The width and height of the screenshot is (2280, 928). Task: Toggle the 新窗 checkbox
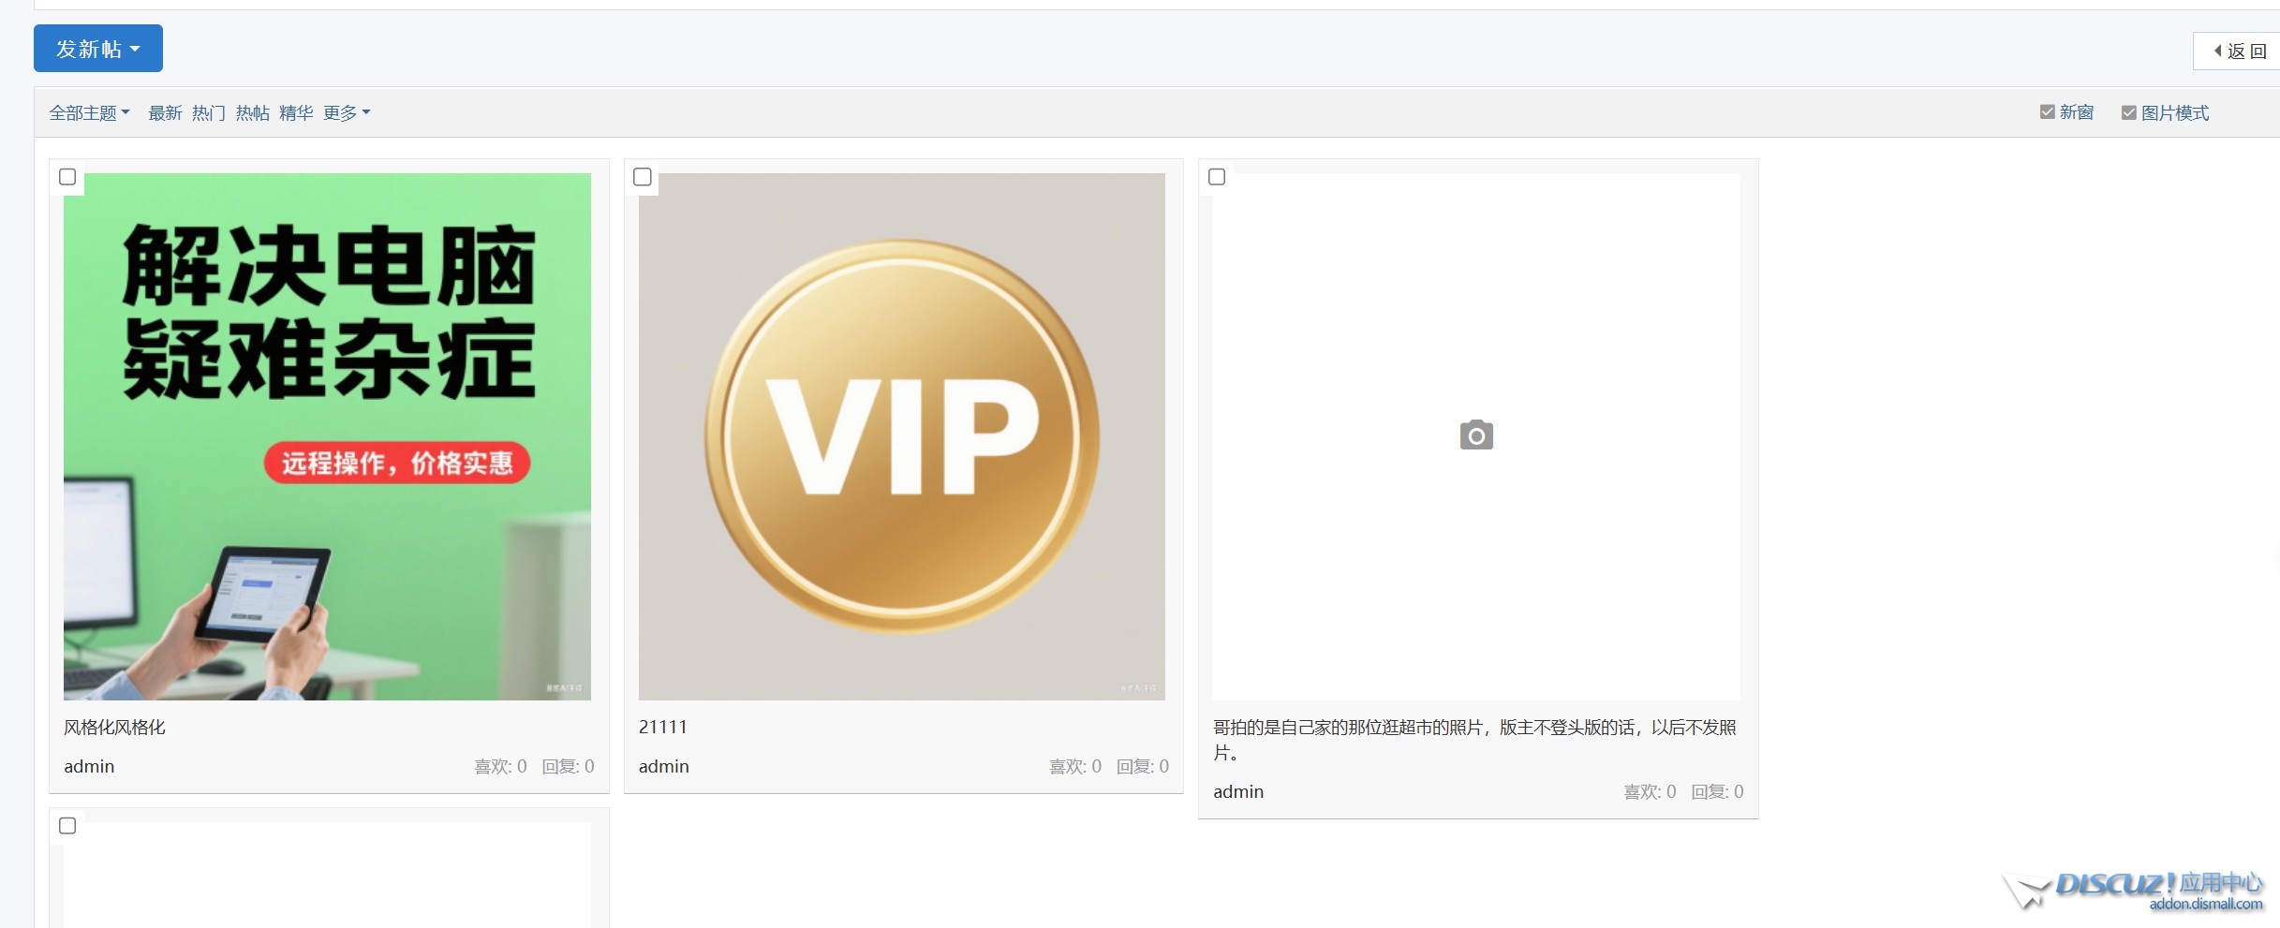click(2047, 112)
